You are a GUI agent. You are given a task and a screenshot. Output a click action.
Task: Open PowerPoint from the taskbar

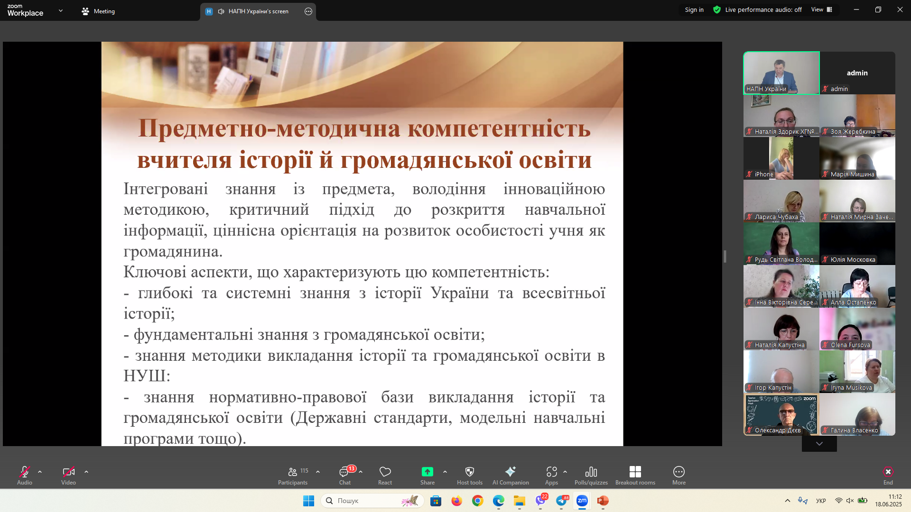coord(603,501)
